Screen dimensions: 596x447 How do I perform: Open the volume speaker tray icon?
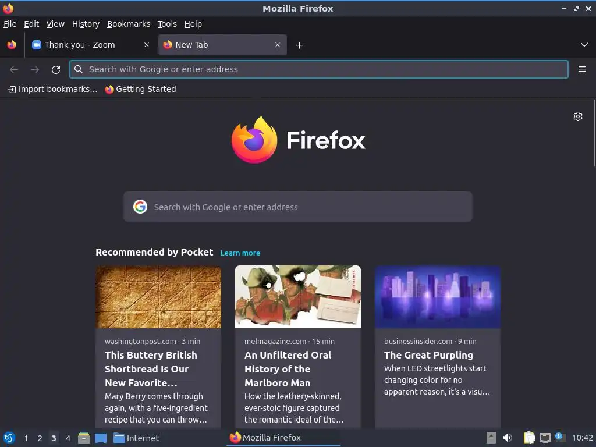click(x=507, y=438)
